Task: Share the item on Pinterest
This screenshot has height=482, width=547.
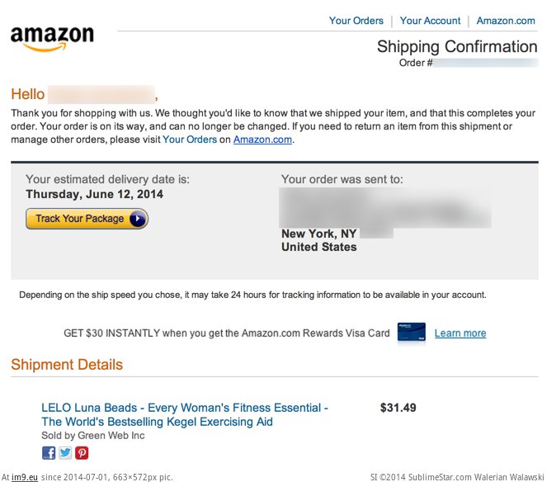Action: tap(82, 453)
